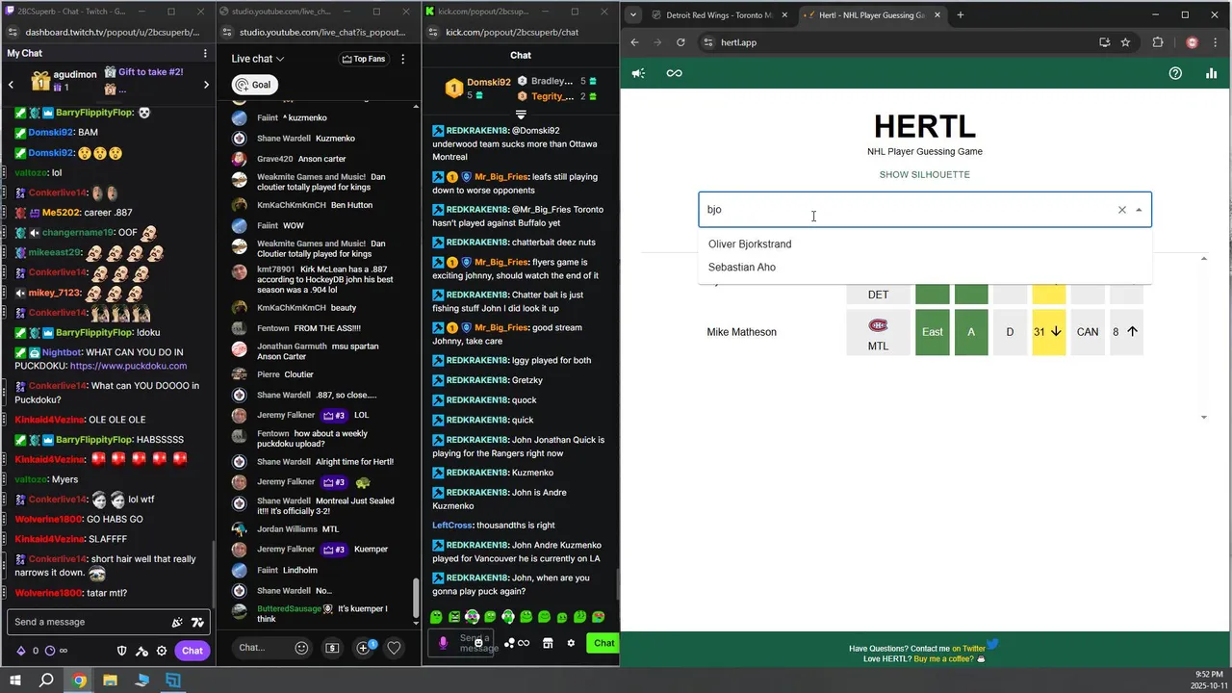
Task: Open File Explorer from the taskbar
Action: click(111, 680)
